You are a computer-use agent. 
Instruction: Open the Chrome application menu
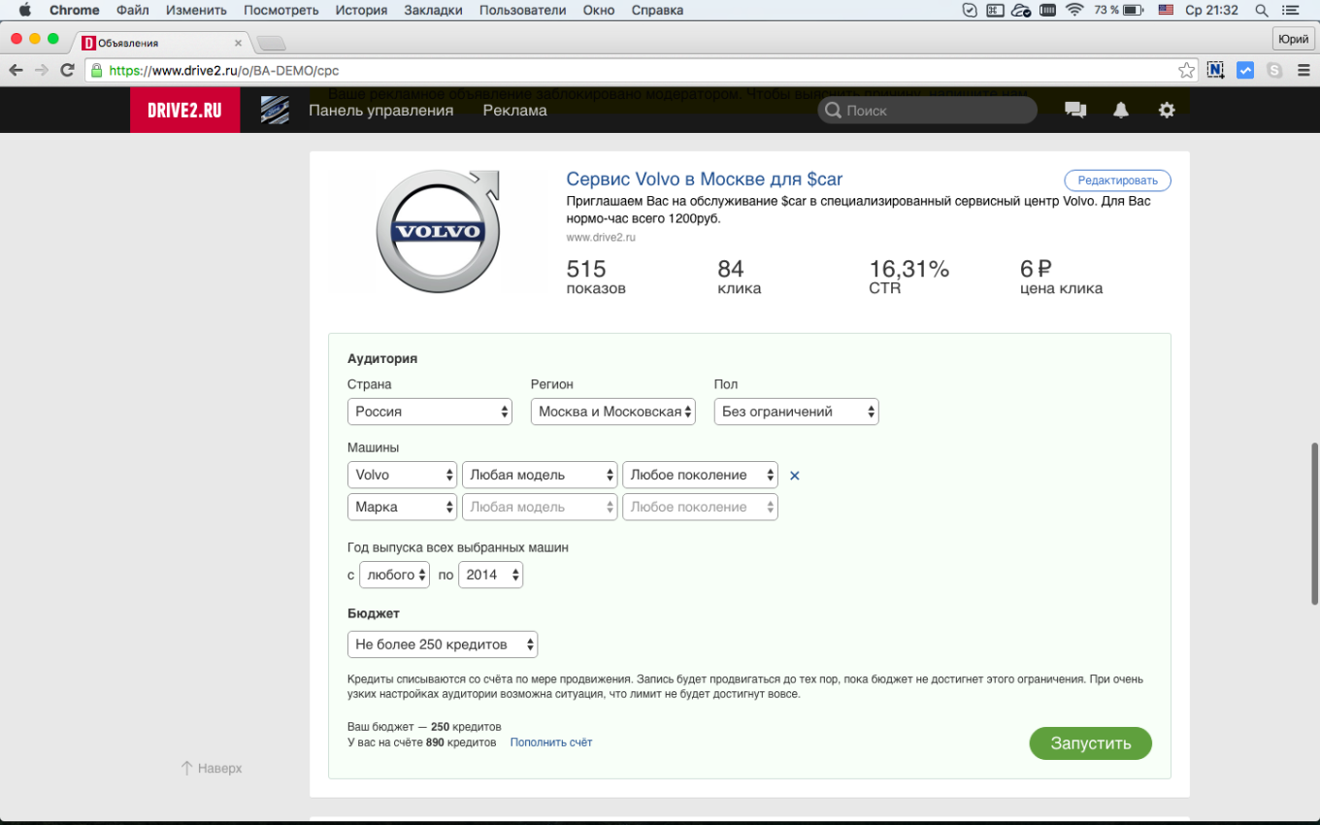[x=75, y=10]
